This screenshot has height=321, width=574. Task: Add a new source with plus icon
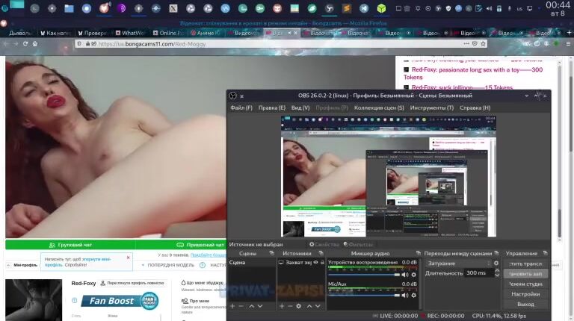click(280, 306)
